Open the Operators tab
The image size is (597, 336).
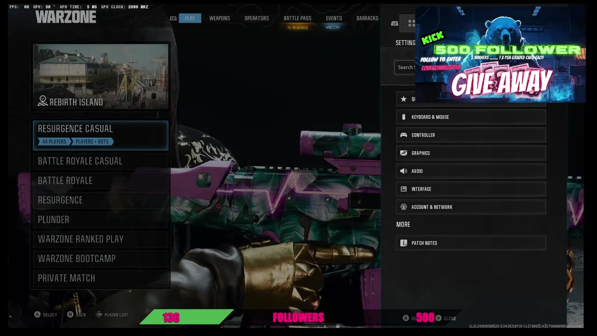point(257,18)
